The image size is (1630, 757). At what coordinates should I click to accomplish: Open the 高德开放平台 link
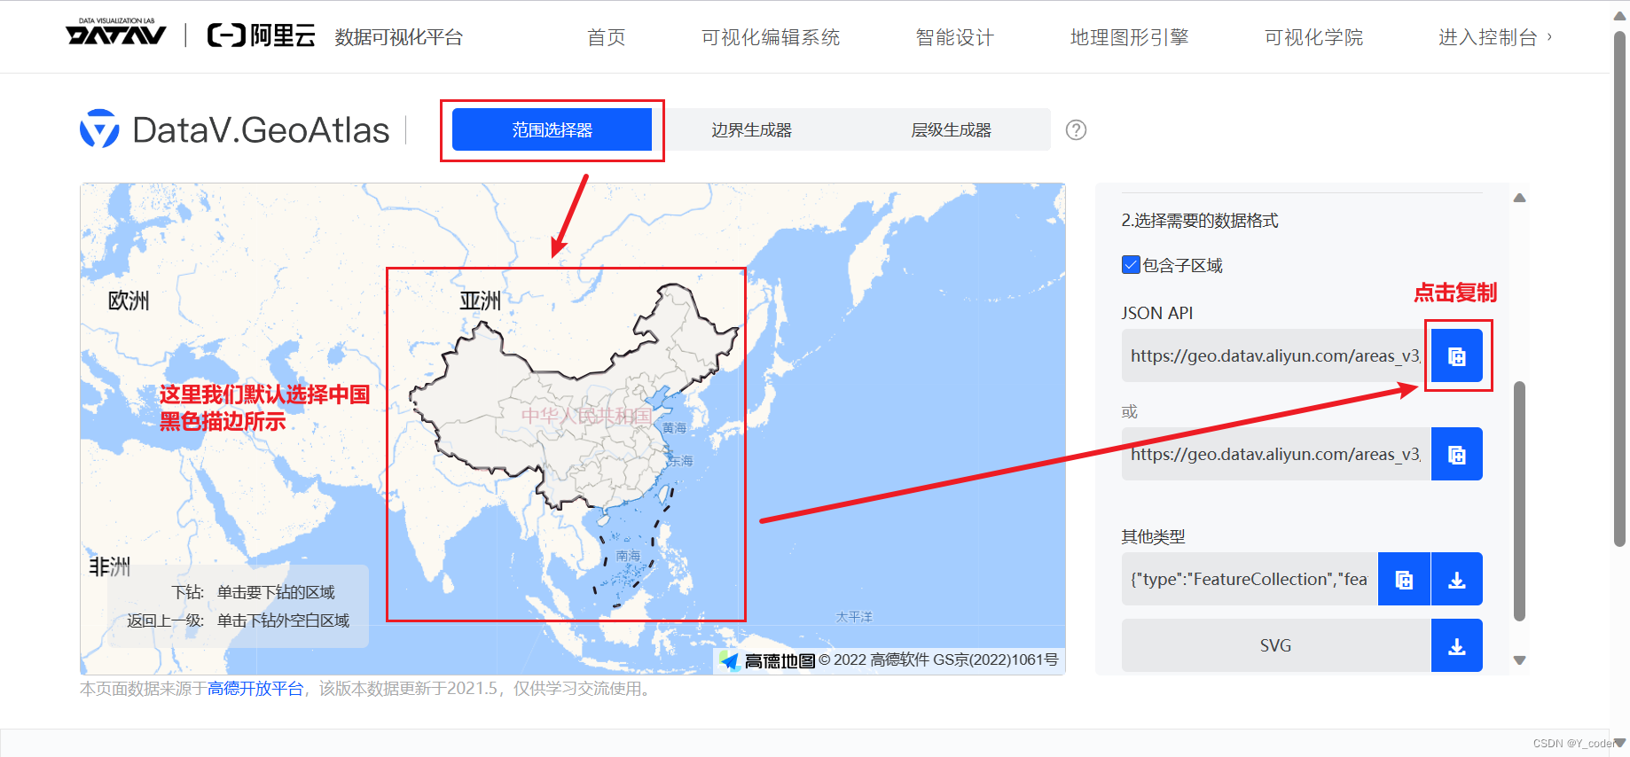(x=255, y=689)
